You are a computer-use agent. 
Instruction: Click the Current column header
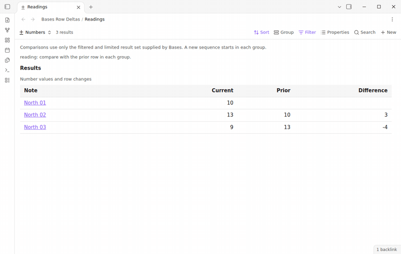click(x=222, y=90)
